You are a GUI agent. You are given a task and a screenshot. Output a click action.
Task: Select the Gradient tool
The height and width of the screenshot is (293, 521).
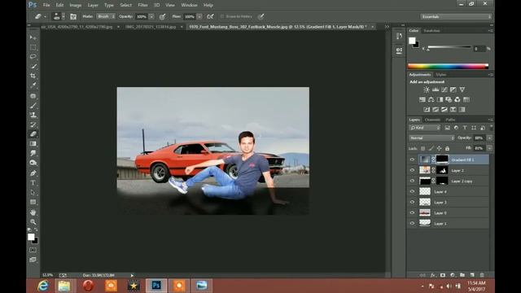pyautogui.click(x=33, y=144)
